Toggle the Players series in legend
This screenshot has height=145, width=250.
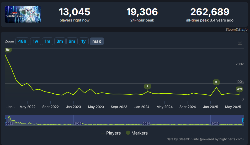[x=111, y=133]
